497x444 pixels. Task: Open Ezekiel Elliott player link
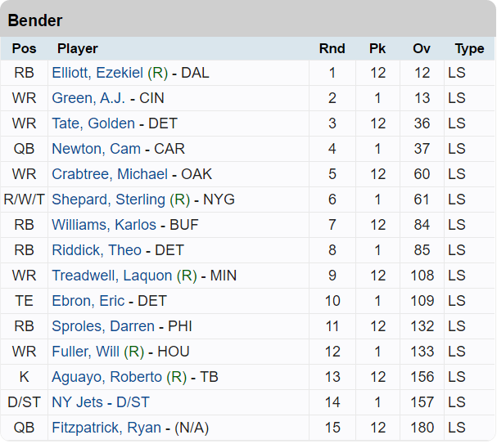97,73
